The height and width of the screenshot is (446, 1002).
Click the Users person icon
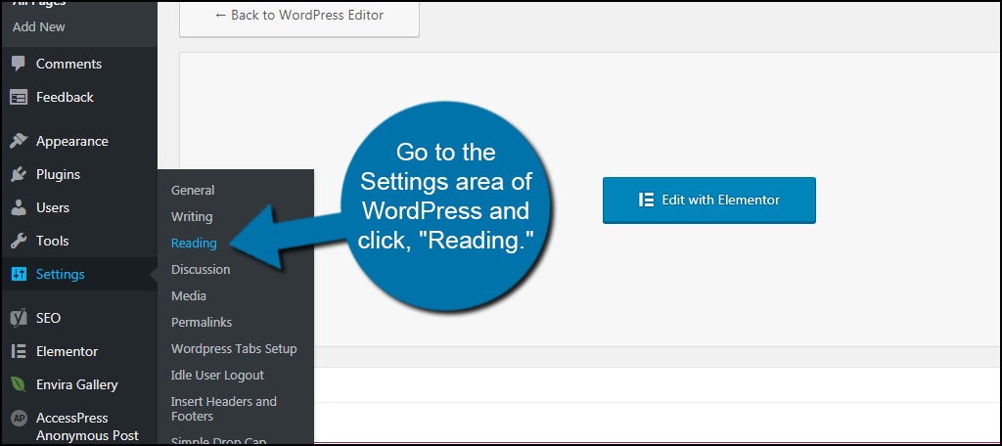pyautogui.click(x=19, y=207)
